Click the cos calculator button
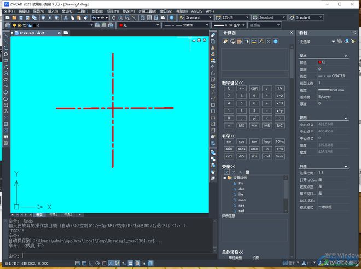 coord(241,142)
